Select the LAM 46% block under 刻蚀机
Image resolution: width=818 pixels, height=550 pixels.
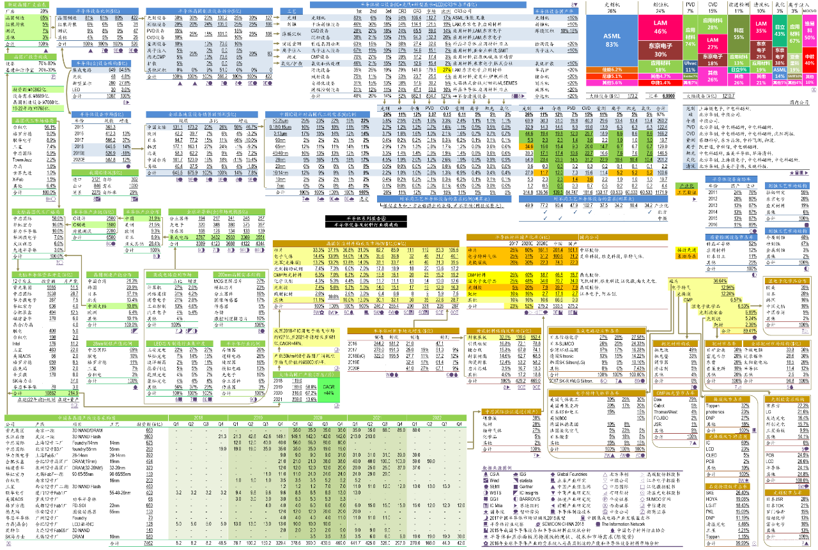(660, 27)
